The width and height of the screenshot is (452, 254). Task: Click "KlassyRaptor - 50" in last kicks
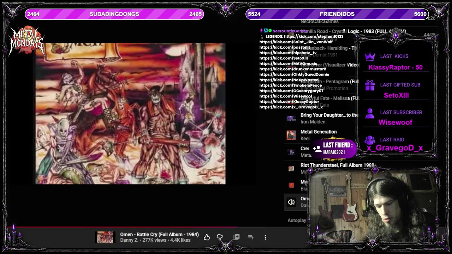(395, 67)
